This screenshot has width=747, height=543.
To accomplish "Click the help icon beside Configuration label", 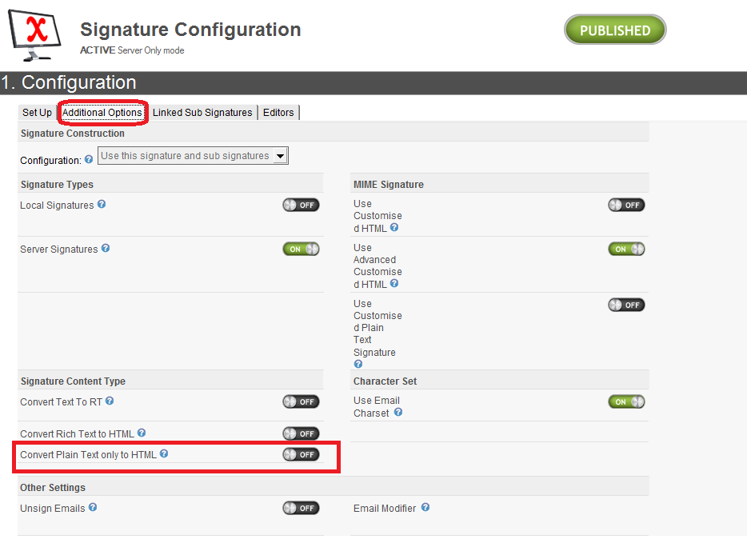I will [x=89, y=160].
